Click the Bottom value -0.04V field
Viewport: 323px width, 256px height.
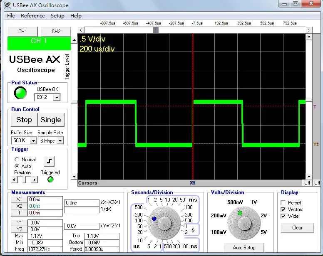point(102,243)
